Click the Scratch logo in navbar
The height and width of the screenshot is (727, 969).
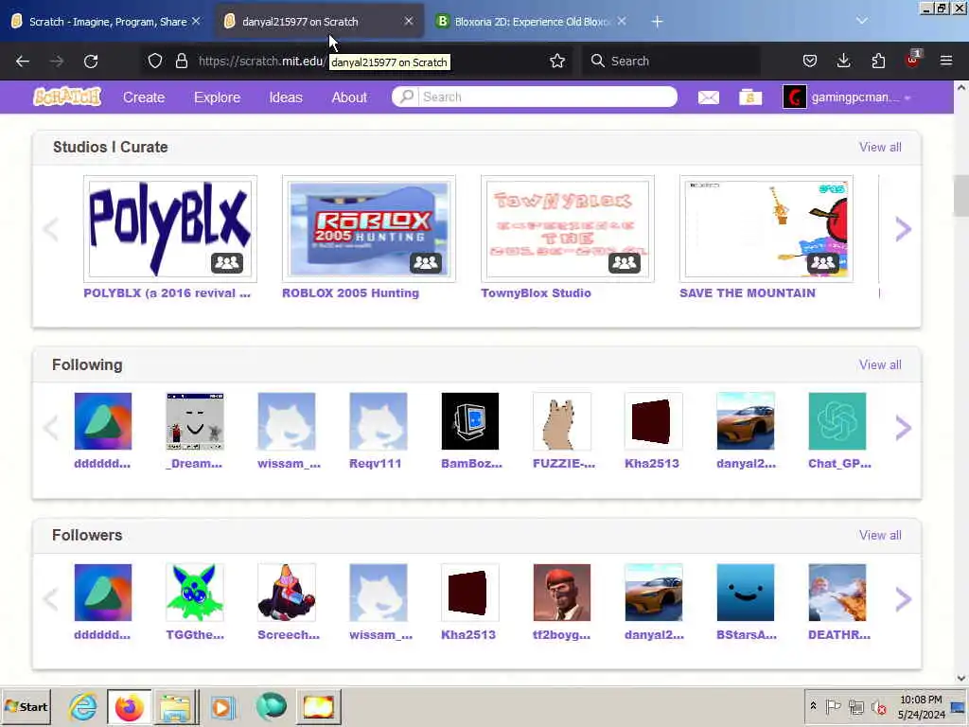[67, 97]
